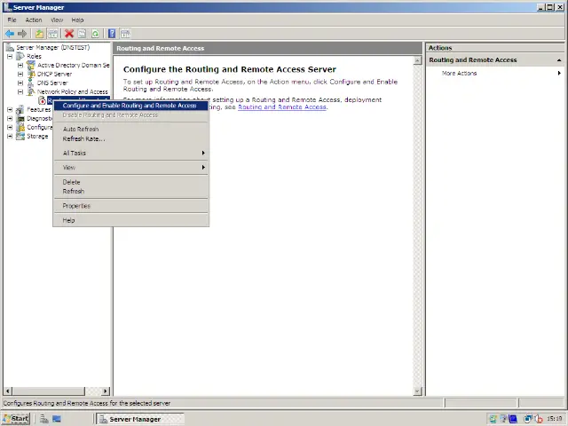Click the 15:19 system clock
This screenshot has width=568, height=426.
click(554, 419)
